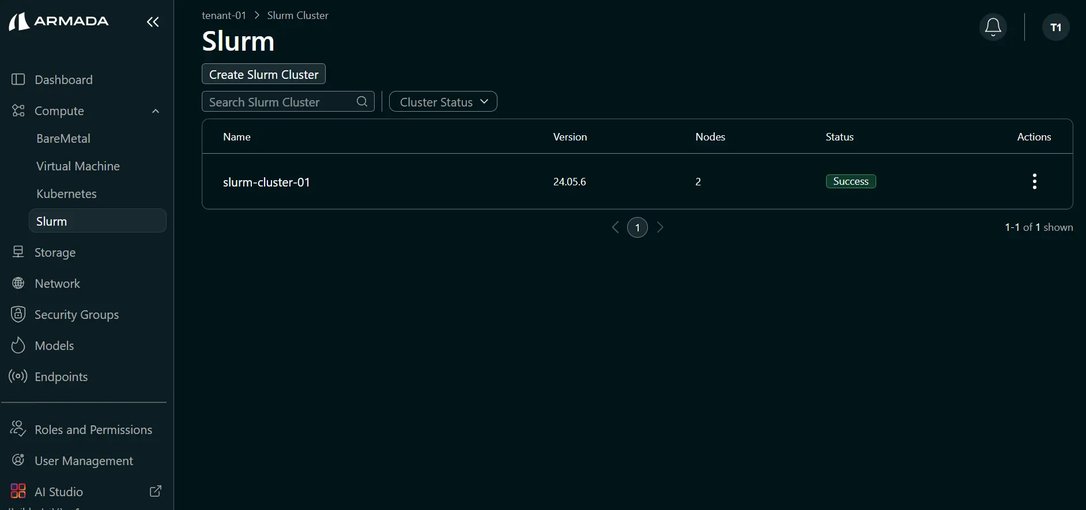Click the Endpoints broadcast icon
Image resolution: width=1086 pixels, height=510 pixels.
coord(18,376)
